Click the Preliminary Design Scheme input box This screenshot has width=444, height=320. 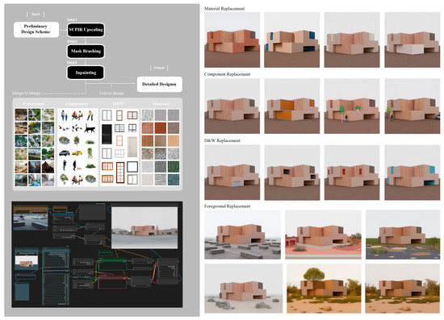[x=36, y=29]
